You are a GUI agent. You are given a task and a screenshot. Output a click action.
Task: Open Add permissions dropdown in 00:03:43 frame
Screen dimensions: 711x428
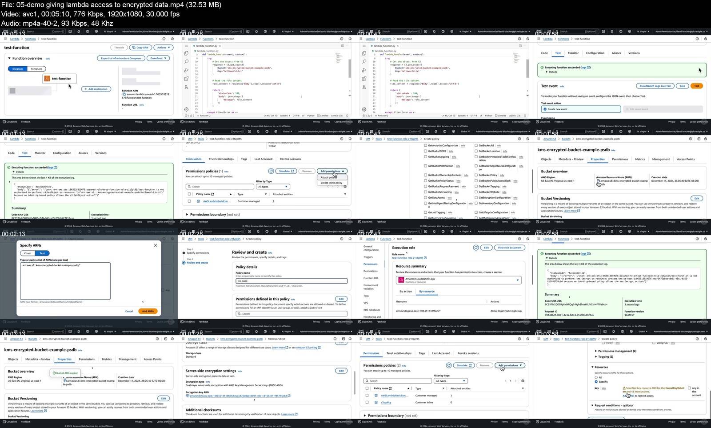510,365
